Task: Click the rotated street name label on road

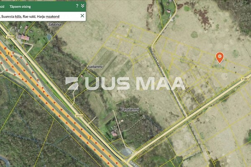Action: pyautogui.click(x=154, y=53)
